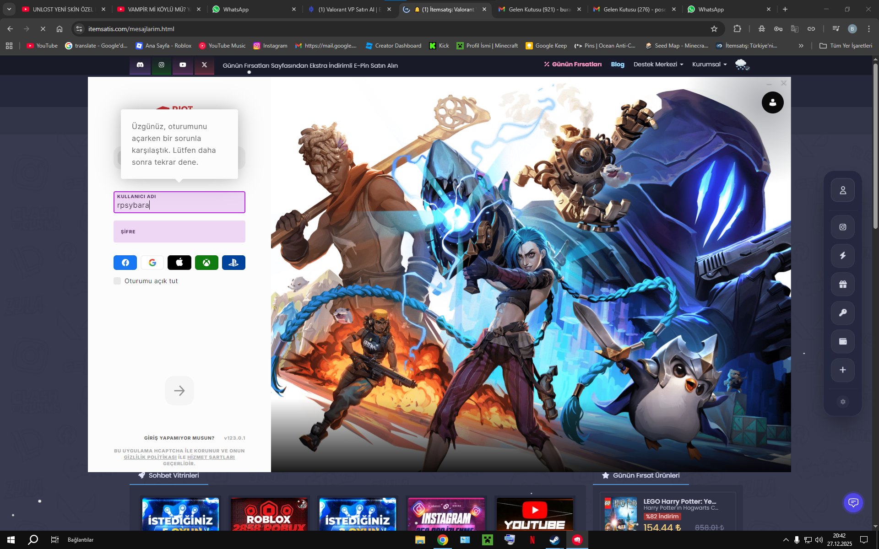Screen dimensions: 879x549
Task: Toggle the 'Oturumu açık tut' checkbox
Action: click(117, 281)
